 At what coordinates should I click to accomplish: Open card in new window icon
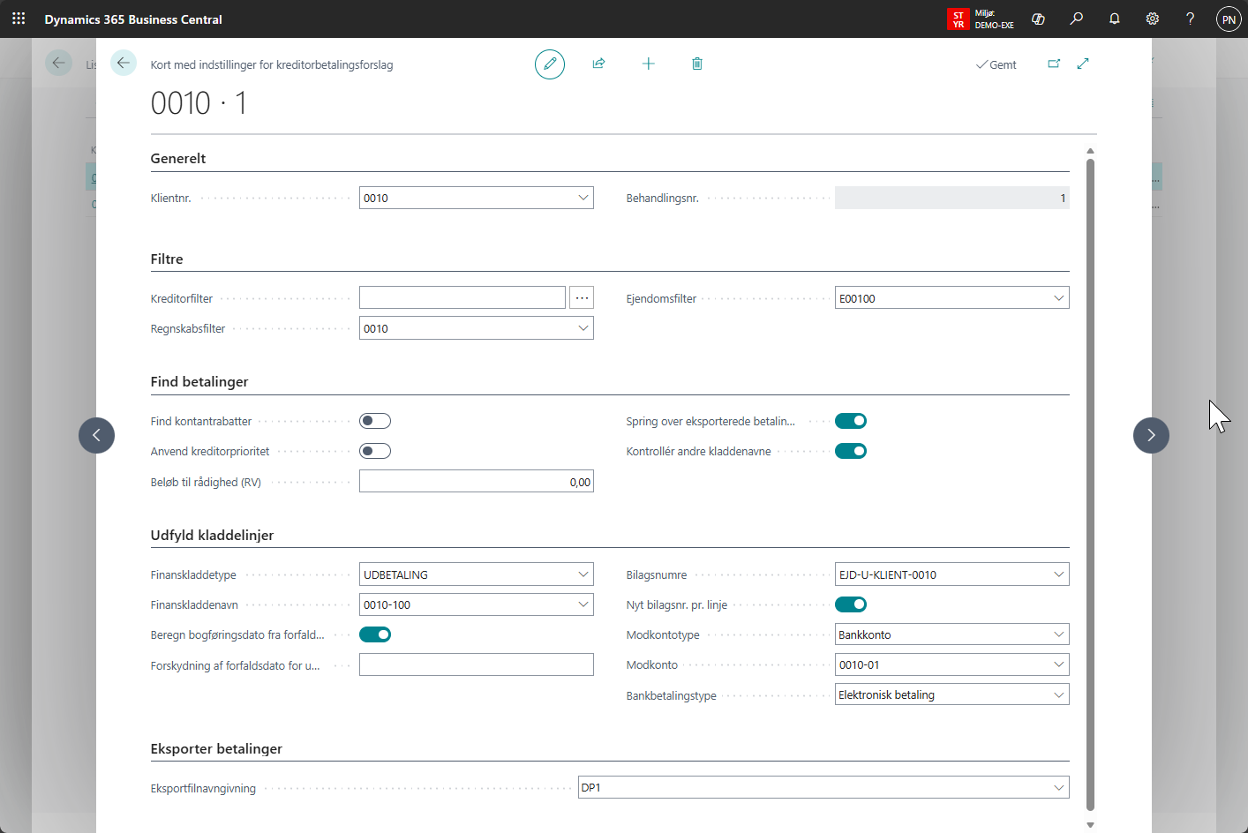[1054, 64]
